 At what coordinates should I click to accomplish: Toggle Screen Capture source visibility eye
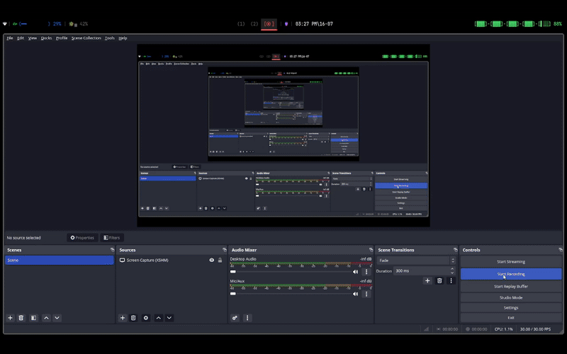[x=211, y=260]
